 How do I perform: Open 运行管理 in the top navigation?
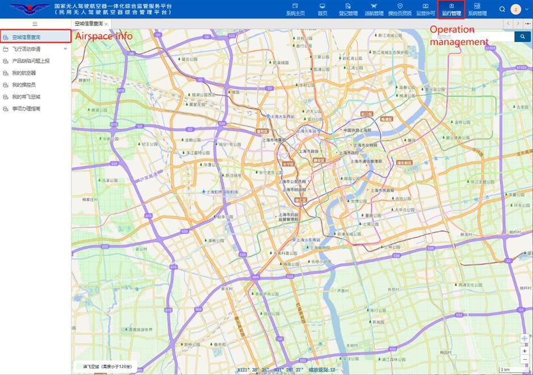tap(451, 9)
